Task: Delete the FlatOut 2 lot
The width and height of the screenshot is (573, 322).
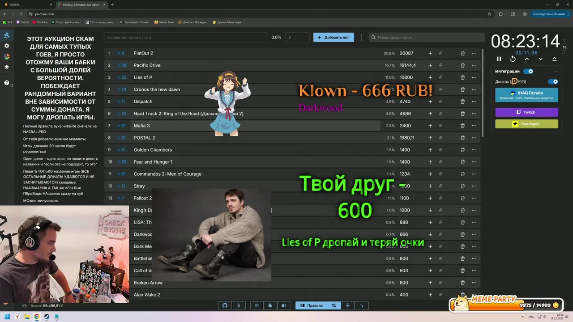Action: click(x=462, y=53)
